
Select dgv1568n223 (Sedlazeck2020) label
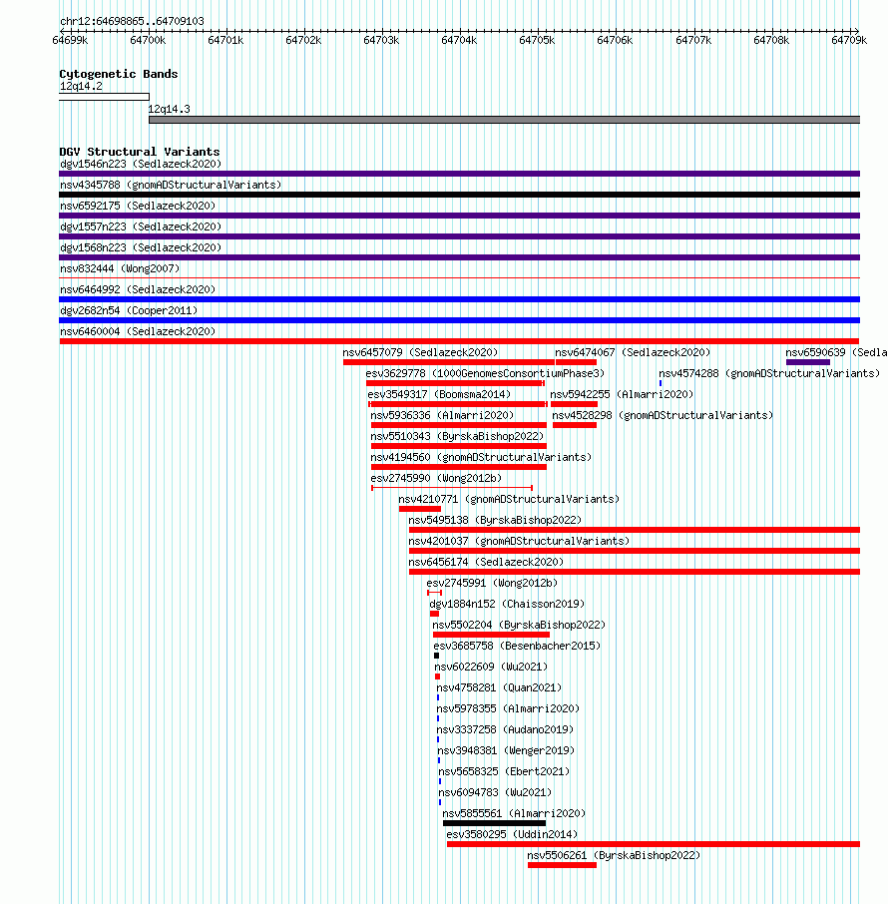pyautogui.click(x=141, y=247)
